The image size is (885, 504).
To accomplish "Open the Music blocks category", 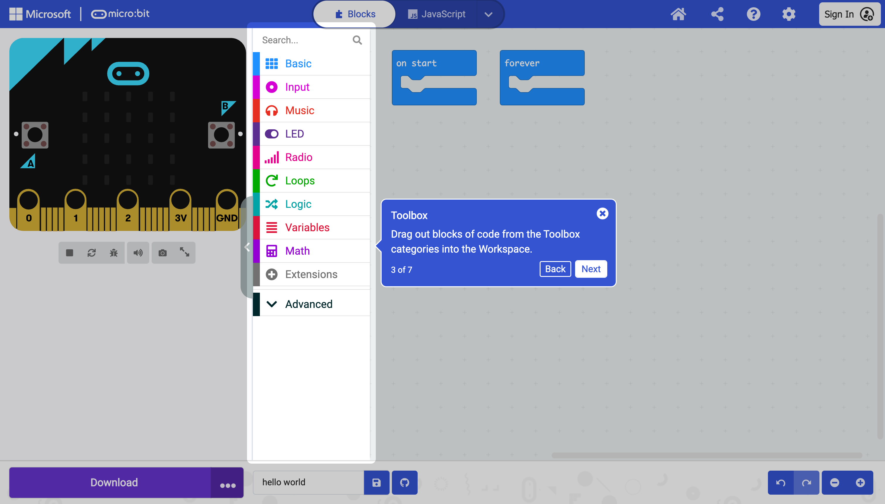I will [311, 110].
